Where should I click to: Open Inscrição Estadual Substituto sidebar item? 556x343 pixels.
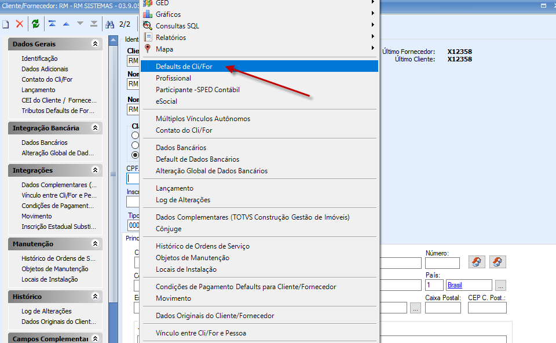pos(58,227)
